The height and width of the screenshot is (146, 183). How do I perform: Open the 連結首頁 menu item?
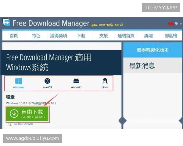tap(126, 36)
